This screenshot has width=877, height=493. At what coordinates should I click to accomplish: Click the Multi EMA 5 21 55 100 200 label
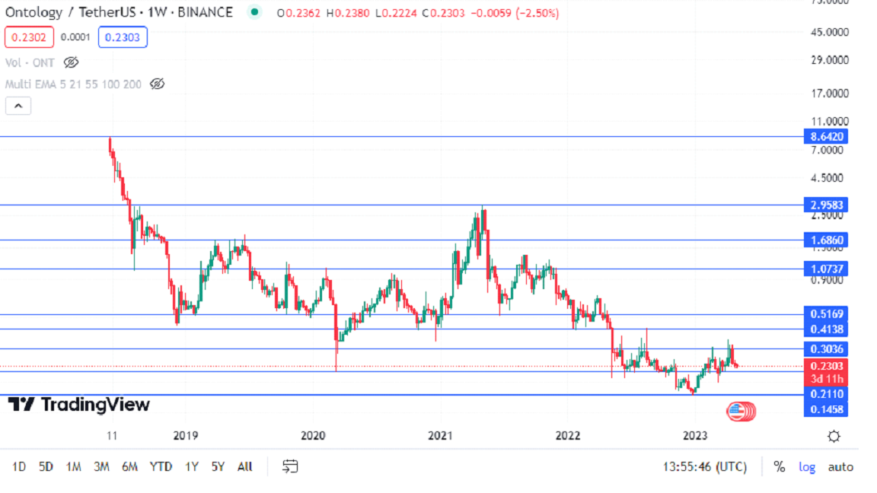click(73, 84)
